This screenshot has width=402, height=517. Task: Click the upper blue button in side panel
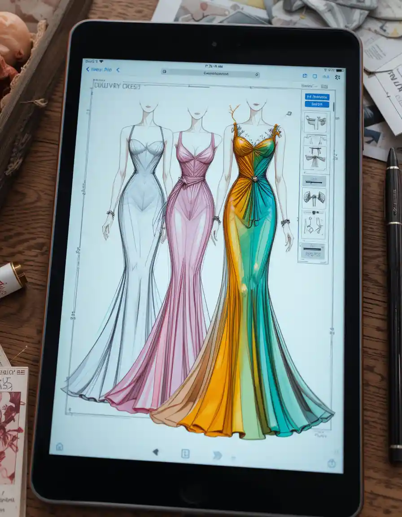click(317, 96)
